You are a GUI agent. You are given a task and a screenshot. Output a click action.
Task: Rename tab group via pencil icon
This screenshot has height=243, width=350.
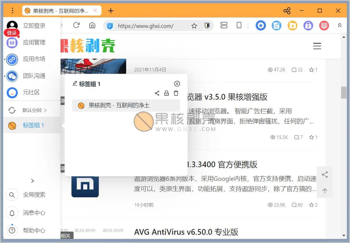tap(75, 83)
